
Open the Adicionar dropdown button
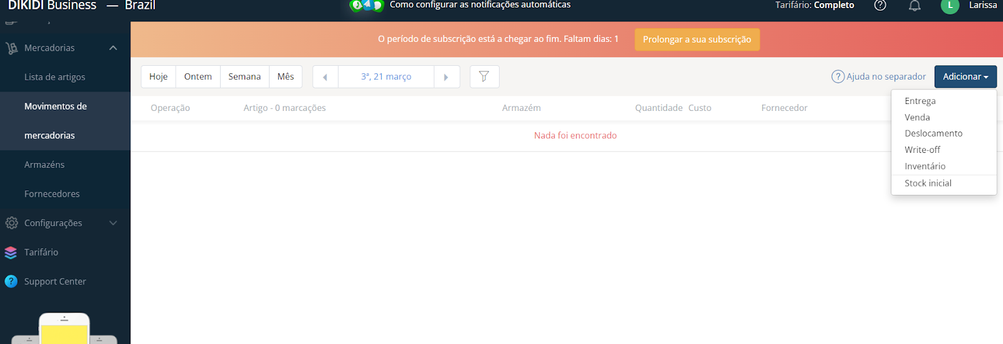[965, 76]
